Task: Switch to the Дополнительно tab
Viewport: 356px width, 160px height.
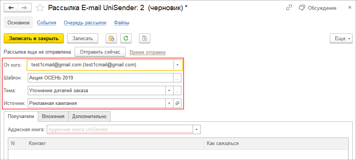Action: 89,117
